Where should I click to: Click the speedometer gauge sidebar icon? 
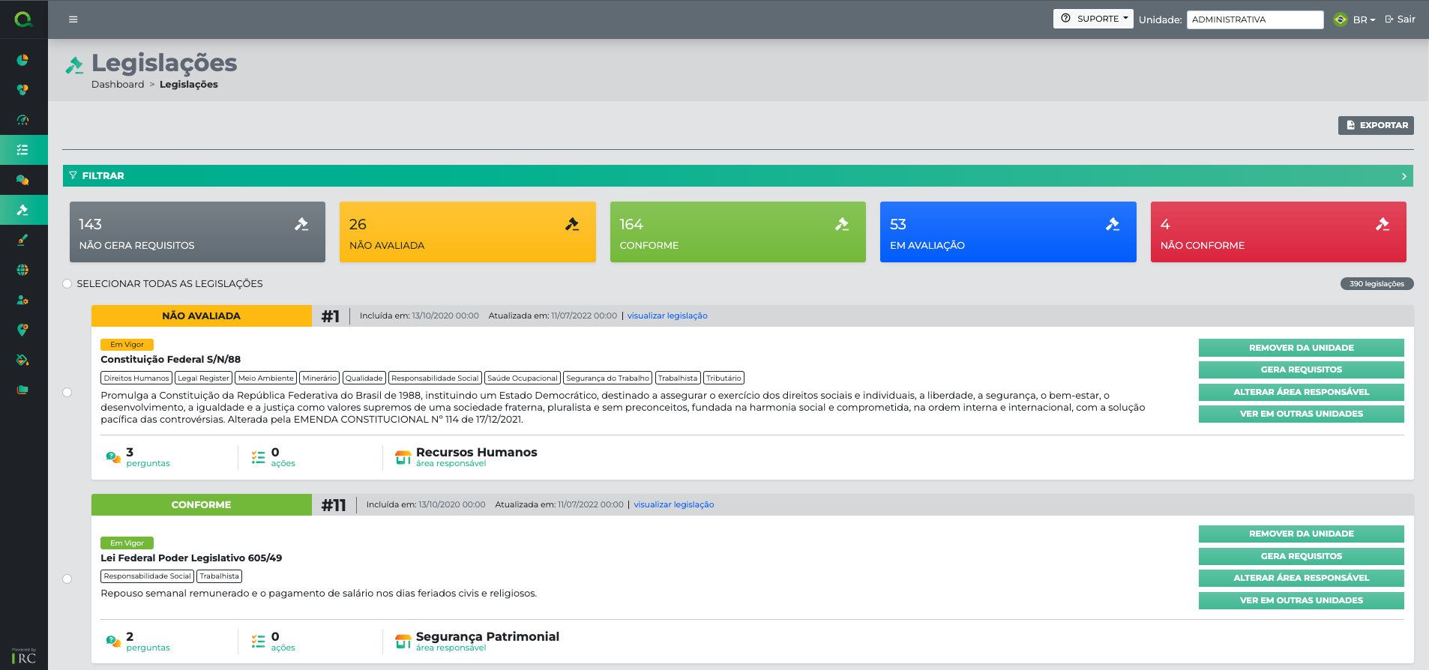click(22, 120)
